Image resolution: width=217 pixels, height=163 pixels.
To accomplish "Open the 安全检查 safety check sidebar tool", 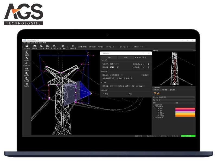I will (x=27, y=79).
